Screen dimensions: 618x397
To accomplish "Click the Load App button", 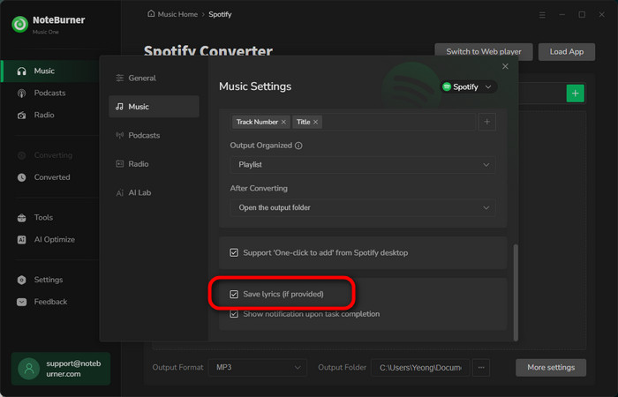I will pos(567,51).
